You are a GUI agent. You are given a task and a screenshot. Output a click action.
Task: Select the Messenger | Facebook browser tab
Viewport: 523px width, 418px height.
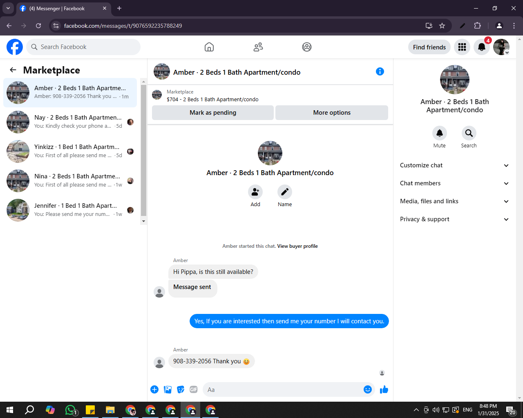pyautogui.click(x=63, y=8)
